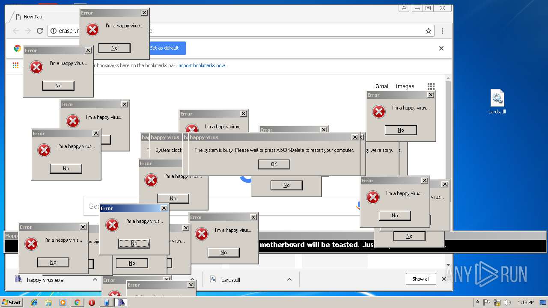This screenshot has width=548, height=308.
Task: Close the Error dialog below the Gmail link
Action: pyautogui.click(x=431, y=95)
